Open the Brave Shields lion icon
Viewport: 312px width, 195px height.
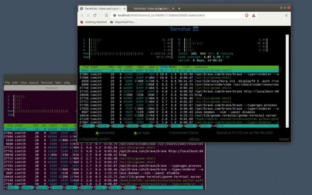(x=247, y=15)
